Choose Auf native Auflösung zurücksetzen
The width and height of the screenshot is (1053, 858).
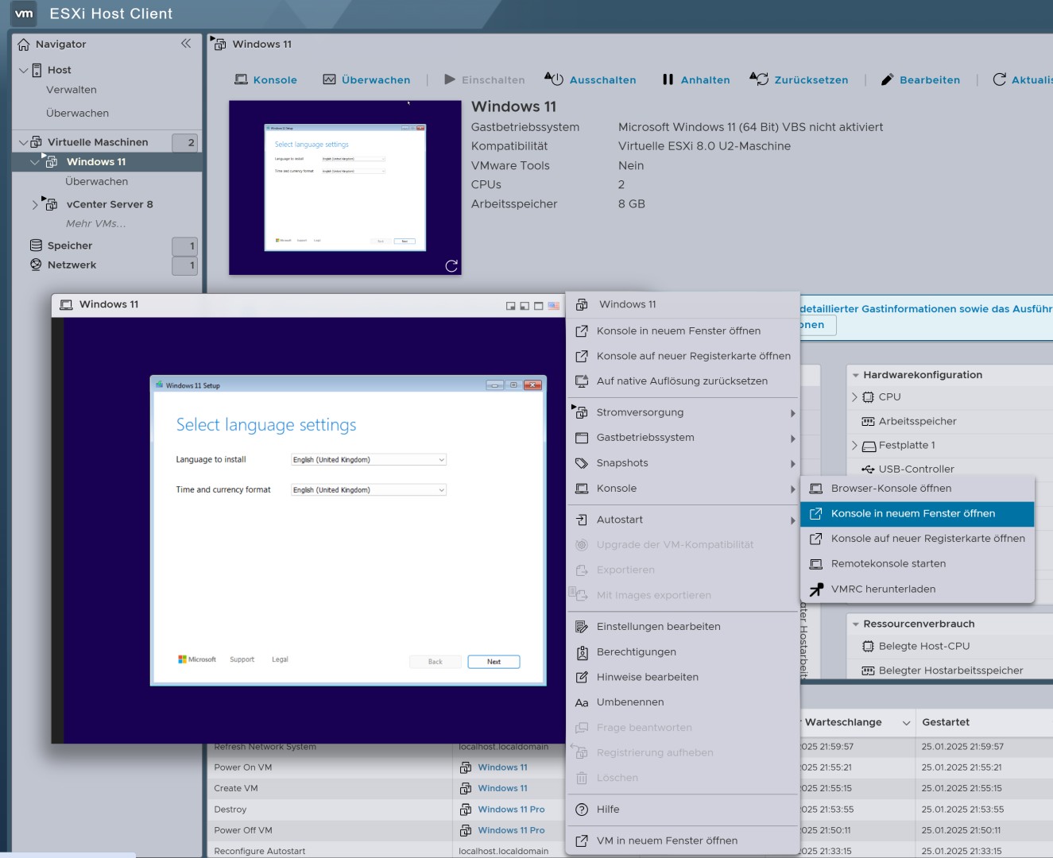683,381
